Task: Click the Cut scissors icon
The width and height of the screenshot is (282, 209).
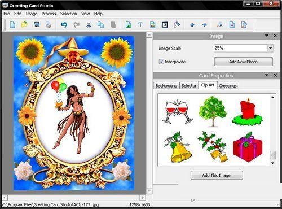Action: (89, 25)
